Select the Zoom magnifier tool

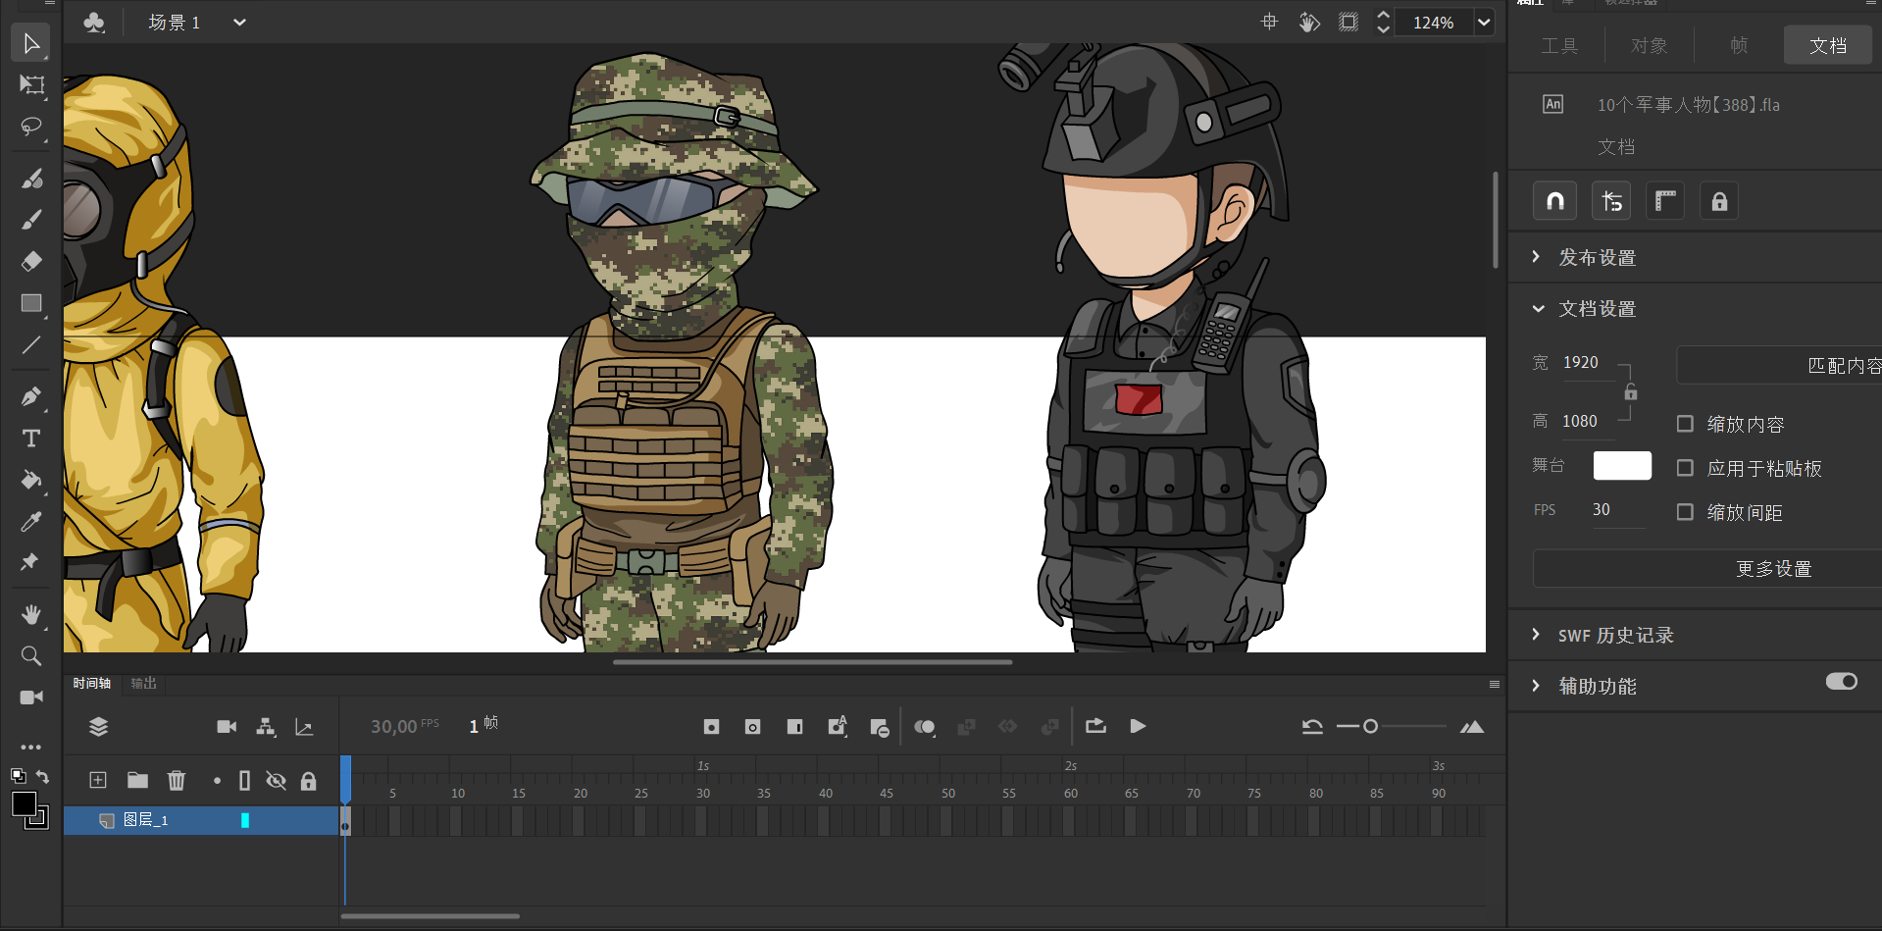click(31, 656)
